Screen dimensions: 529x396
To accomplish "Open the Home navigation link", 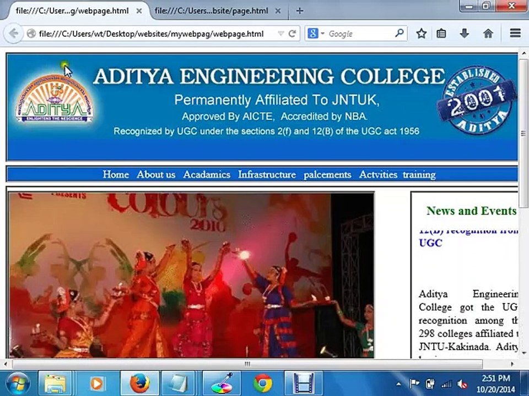I will [116, 174].
